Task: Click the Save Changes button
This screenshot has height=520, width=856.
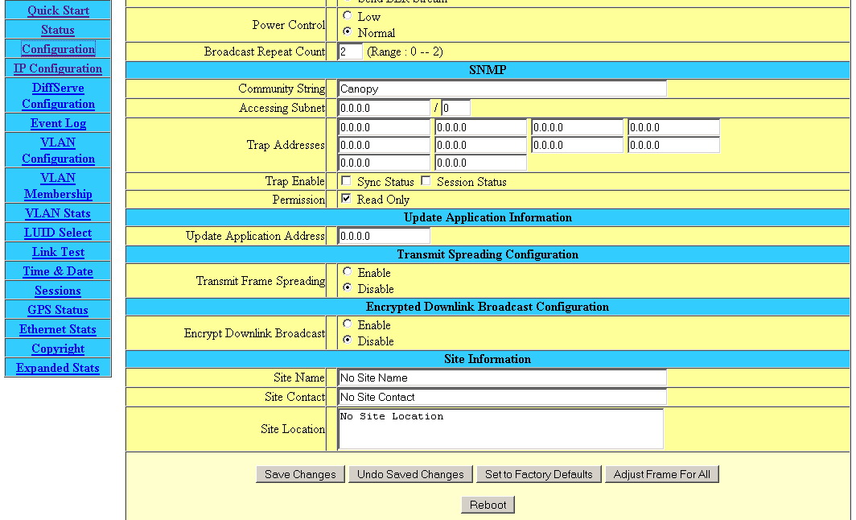Action: click(300, 474)
